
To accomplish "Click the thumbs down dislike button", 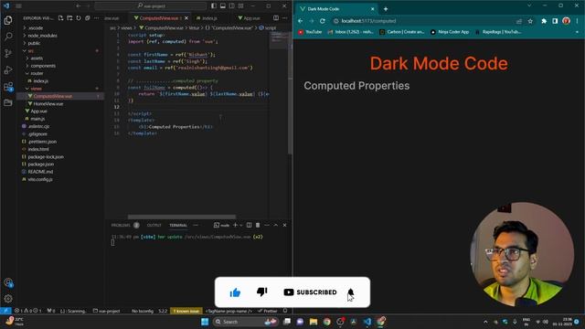I will click(262, 292).
